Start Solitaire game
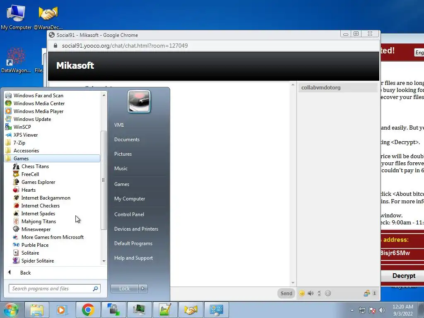 [30, 253]
